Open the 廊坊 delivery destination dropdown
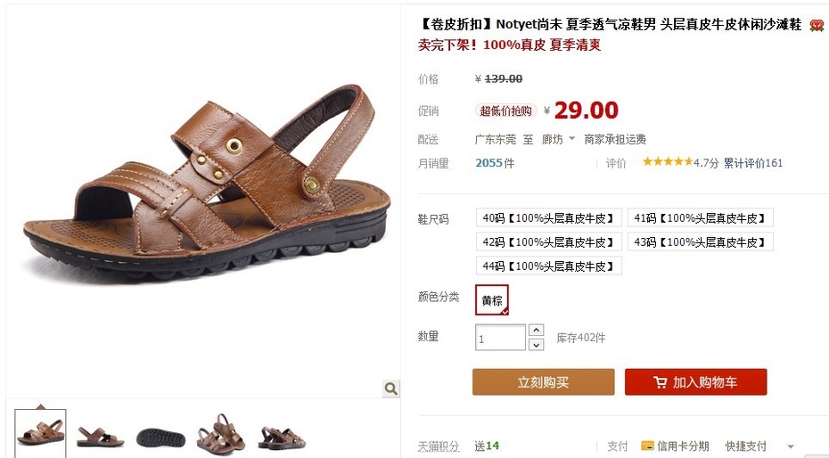 tap(558, 140)
